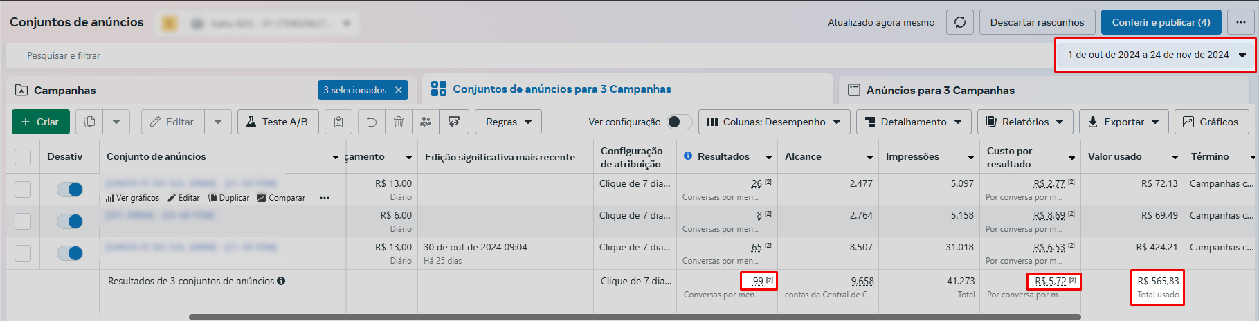Clear the 3 selecionados filter with X
Viewport: 1259px width, 321px height.
click(399, 90)
